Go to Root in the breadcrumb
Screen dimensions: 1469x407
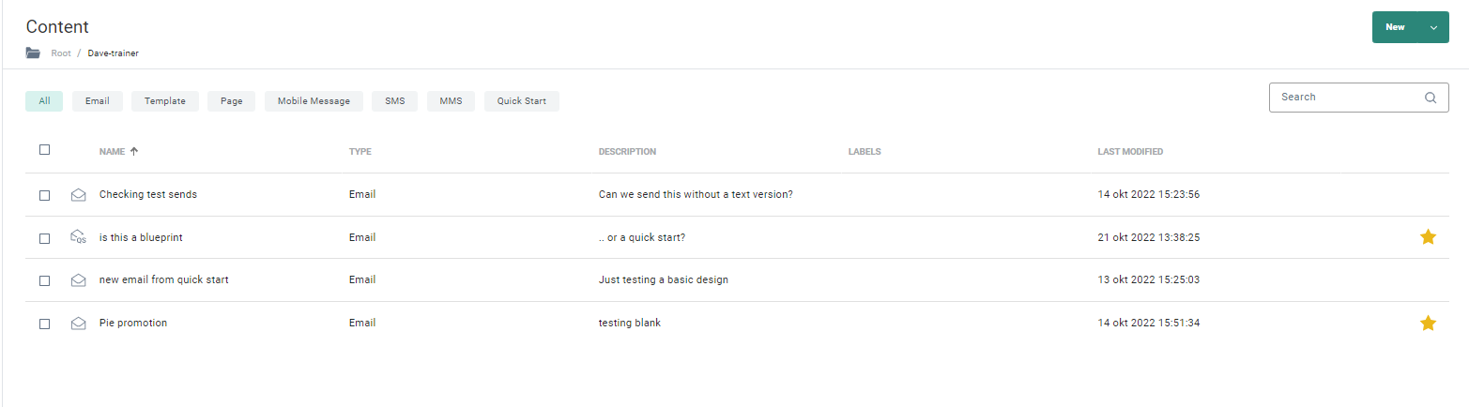click(61, 53)
